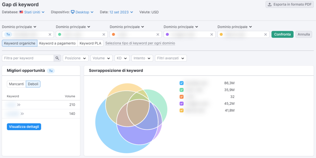316x158 pixels.
Task: Clear the domain field marked Tu
Action: (50, 34)
